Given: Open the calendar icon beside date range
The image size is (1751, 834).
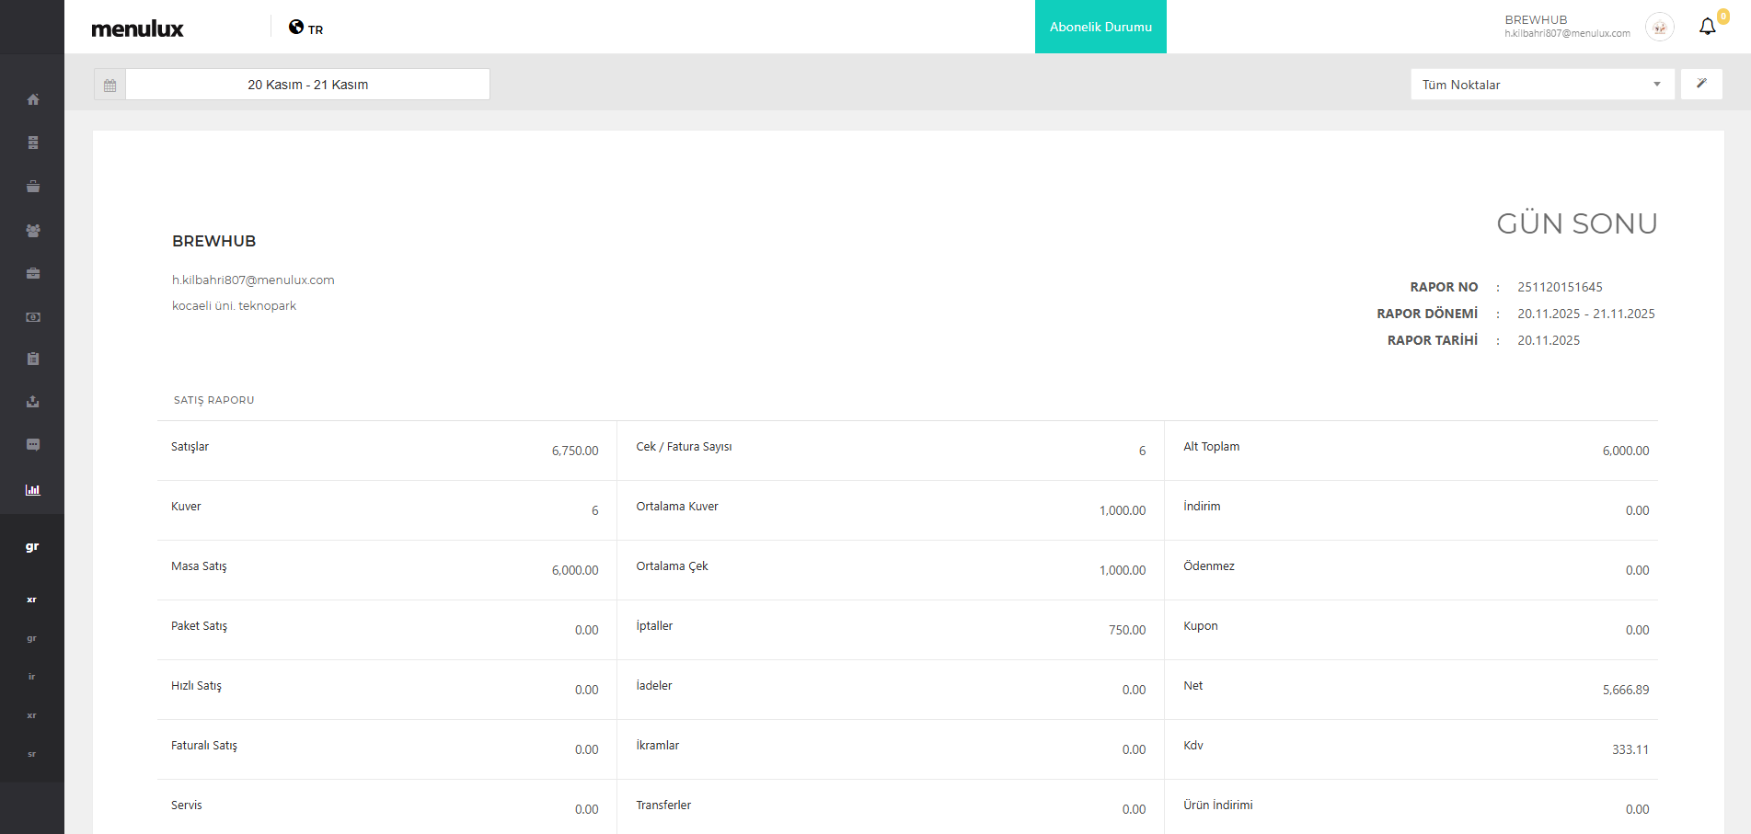Looking at the screenshot, I should (x=110, y=85).
